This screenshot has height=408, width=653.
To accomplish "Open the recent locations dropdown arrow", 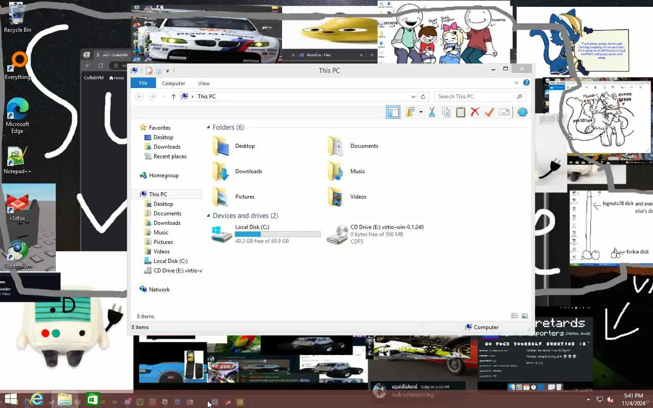I will (x=163, y=97).
